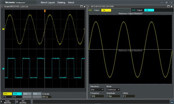Screen dimensions: 174x104
Task: Maximize the Scope MDO3102 panel
Action: point(81,7)
